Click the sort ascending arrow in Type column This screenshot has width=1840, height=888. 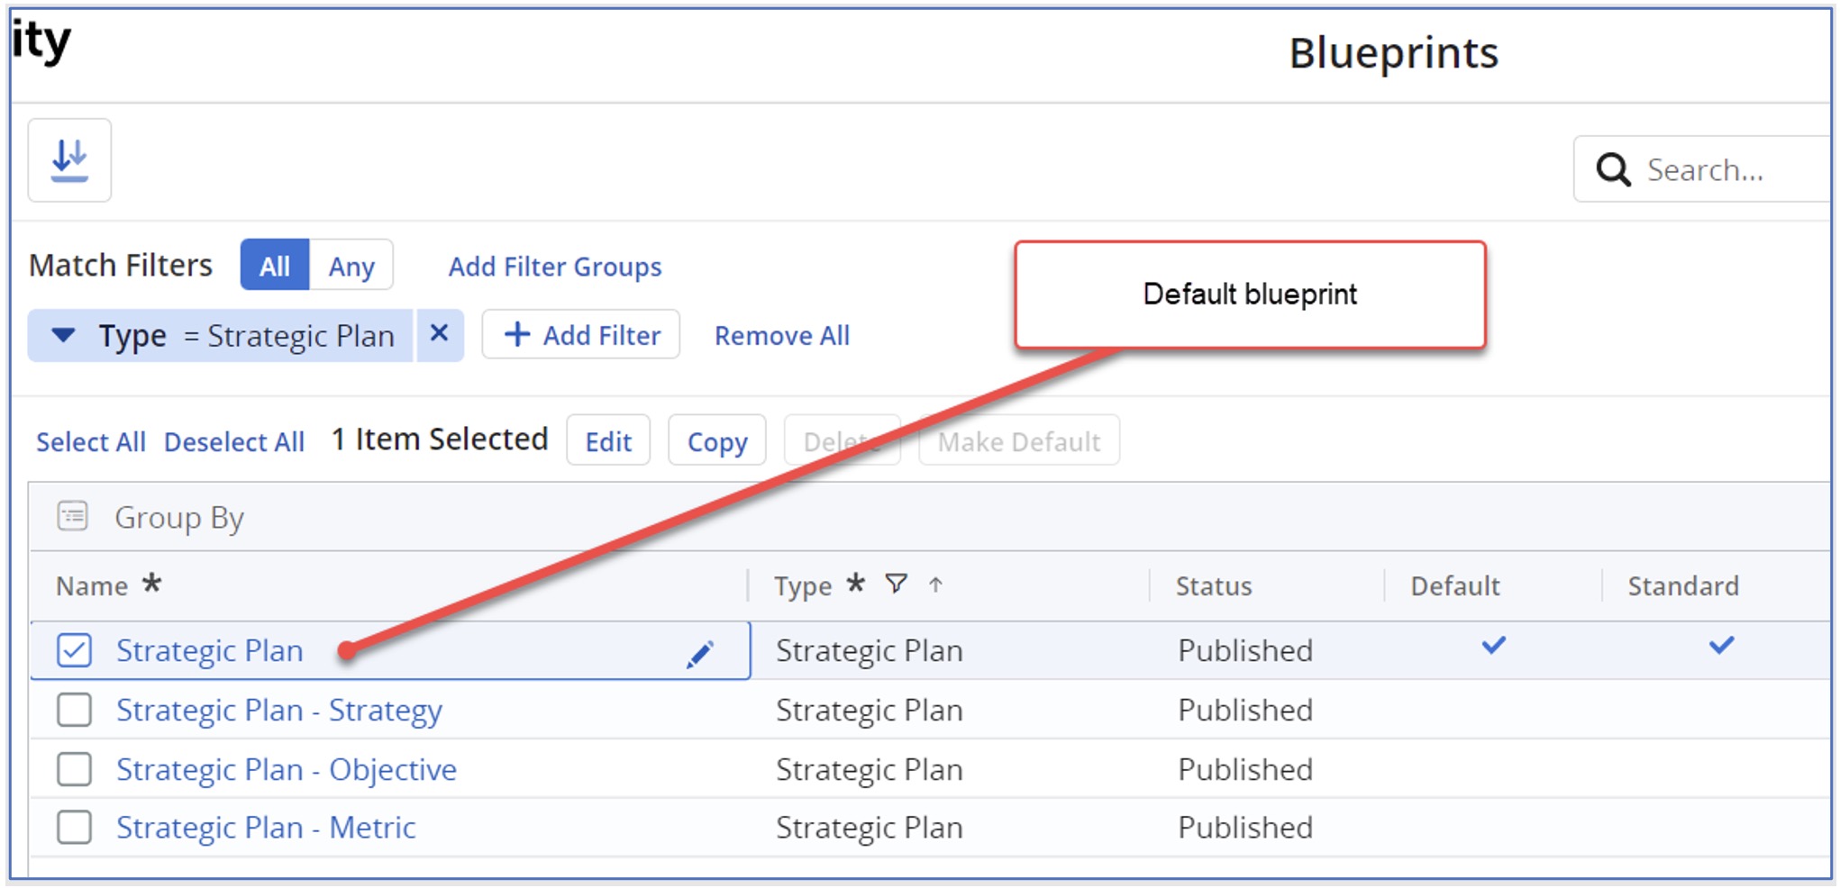point(935,584)
